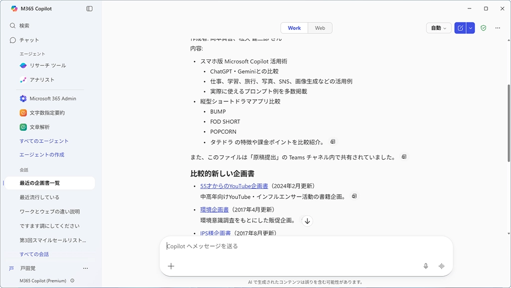Screen dimensions: 511x288
Task: Click the POPCORN list item
Action: pos(223,132)
